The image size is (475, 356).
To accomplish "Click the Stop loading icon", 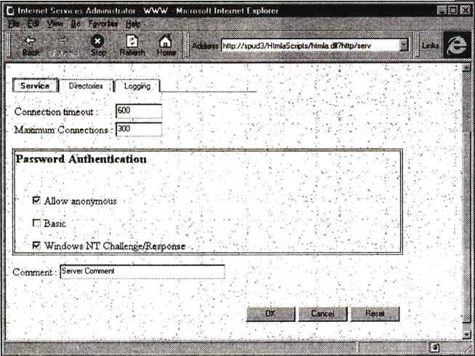I will [98, 41].
